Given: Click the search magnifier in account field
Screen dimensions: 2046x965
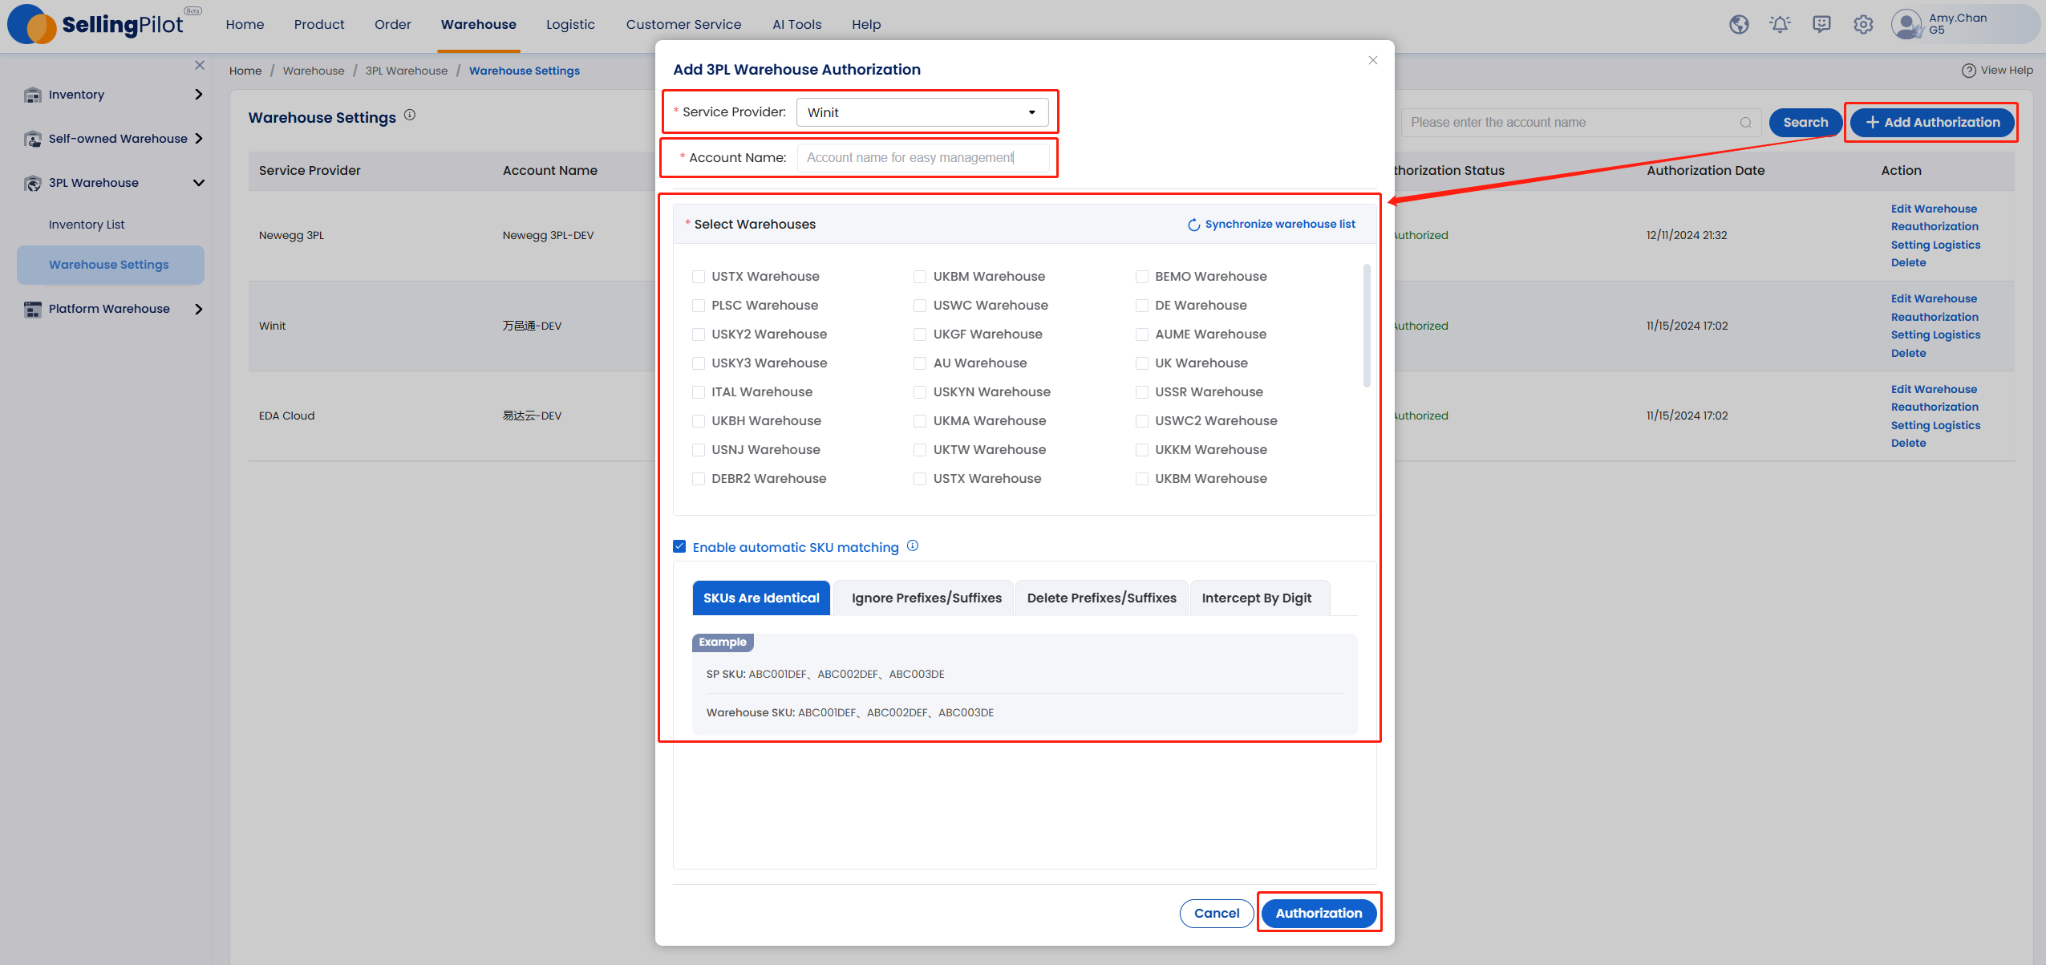Looking at the screenshot, I should [1745, 123].
